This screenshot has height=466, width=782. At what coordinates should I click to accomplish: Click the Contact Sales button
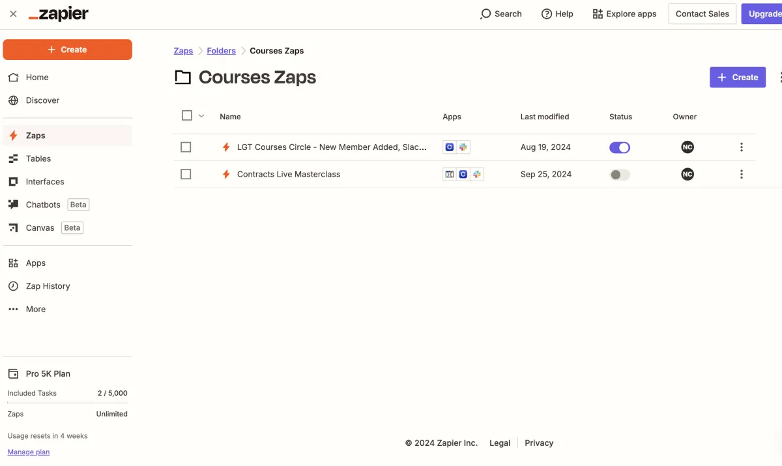tap(702, 14)
